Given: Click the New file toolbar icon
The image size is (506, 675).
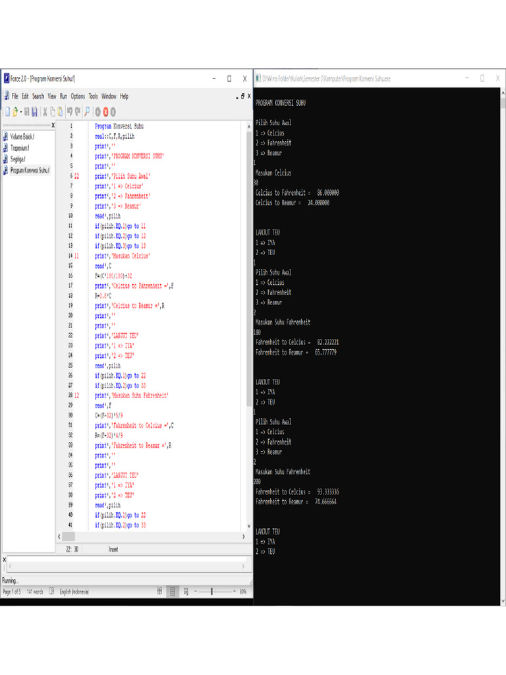Looking at the screenshot, I should pyautogui.click(x=7, y=112).
